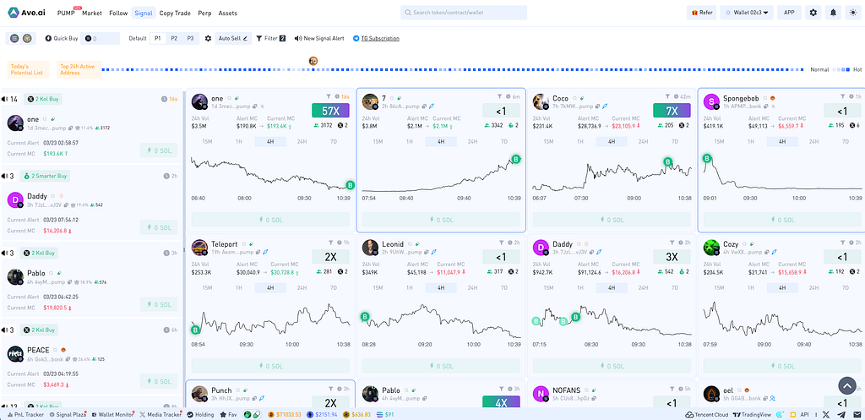The image size is (865, 420).
Task: Open the TG Subscription link
Action: 376,39
